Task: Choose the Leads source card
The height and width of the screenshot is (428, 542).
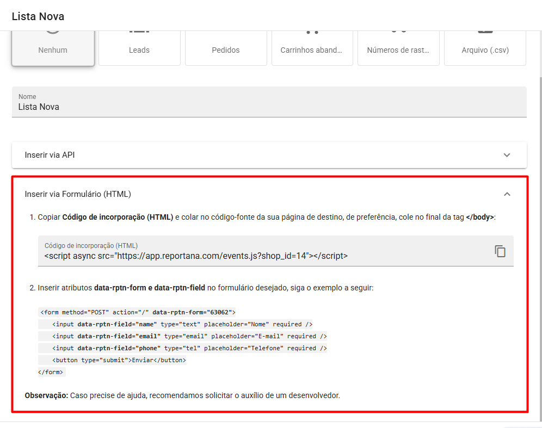Action: (139, 49)
